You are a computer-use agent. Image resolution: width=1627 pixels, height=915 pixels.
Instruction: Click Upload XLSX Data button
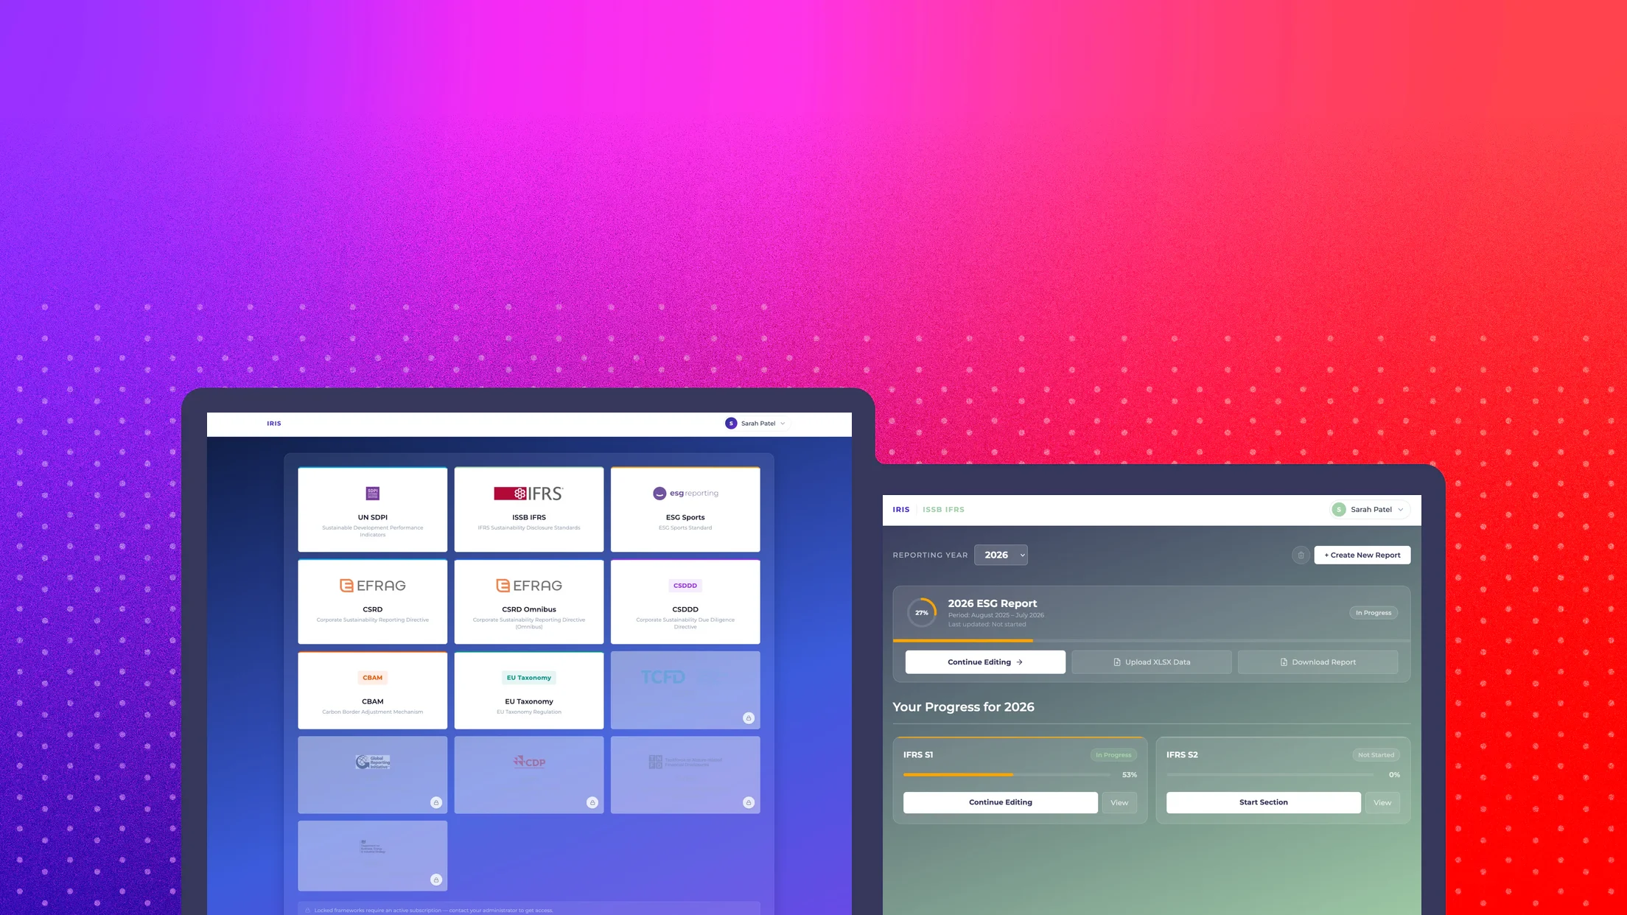(x=1152, y=662)
